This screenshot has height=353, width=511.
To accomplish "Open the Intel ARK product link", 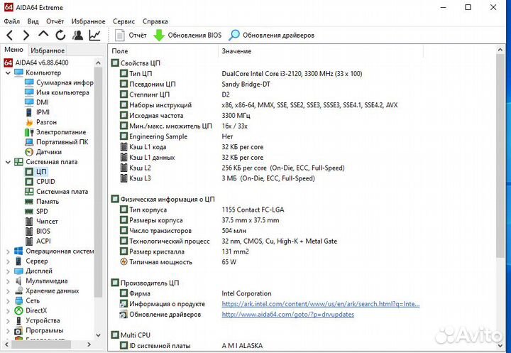I will pyautogui.click(x=321, y=304).
